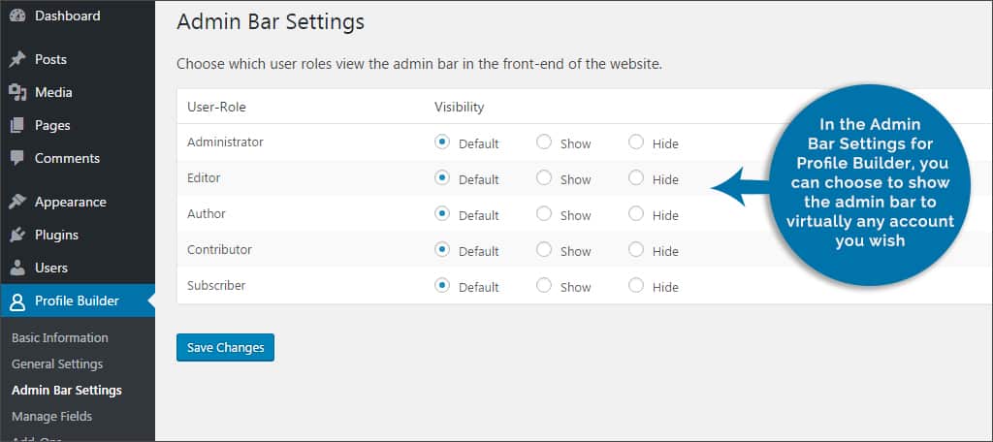The height and width of the screenshot is (442, 993).
Task: Click the Subscriber role label
Action: [x=216, y=286]
